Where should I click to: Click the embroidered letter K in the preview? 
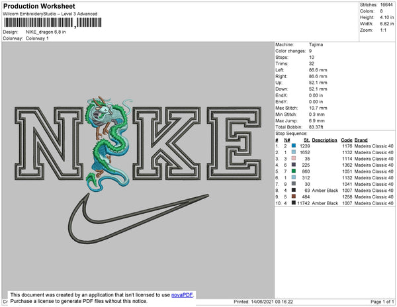167,144
